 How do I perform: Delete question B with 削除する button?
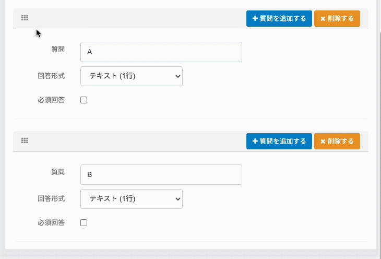(x=337, y=141)
